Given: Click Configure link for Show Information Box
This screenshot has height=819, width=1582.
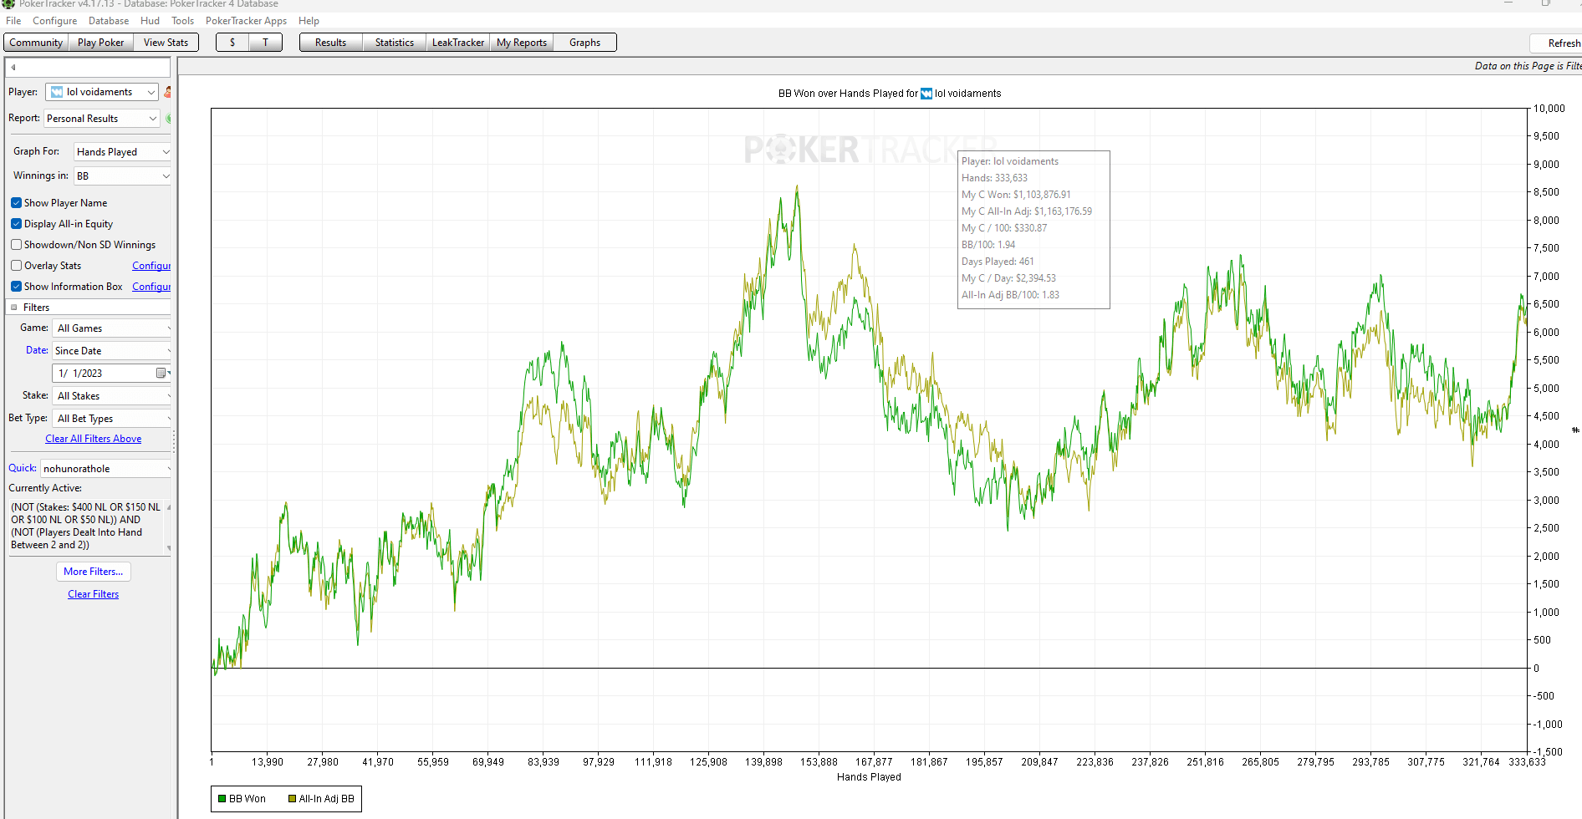Looking at the screenshot, I should (151, 287).
